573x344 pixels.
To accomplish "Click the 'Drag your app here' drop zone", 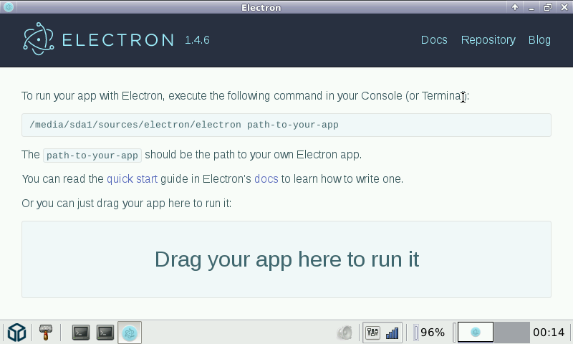I will (x=286, y=259).
